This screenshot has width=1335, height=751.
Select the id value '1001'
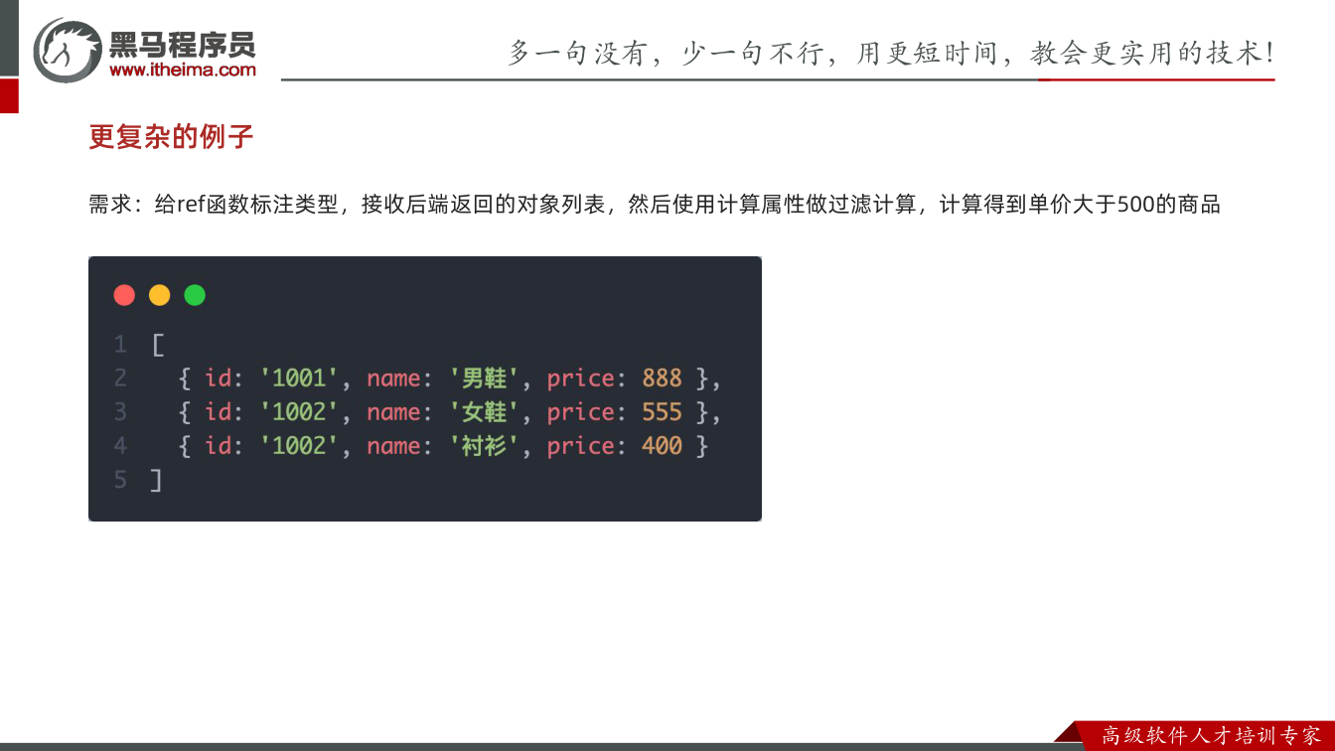[x=299, y=378]
